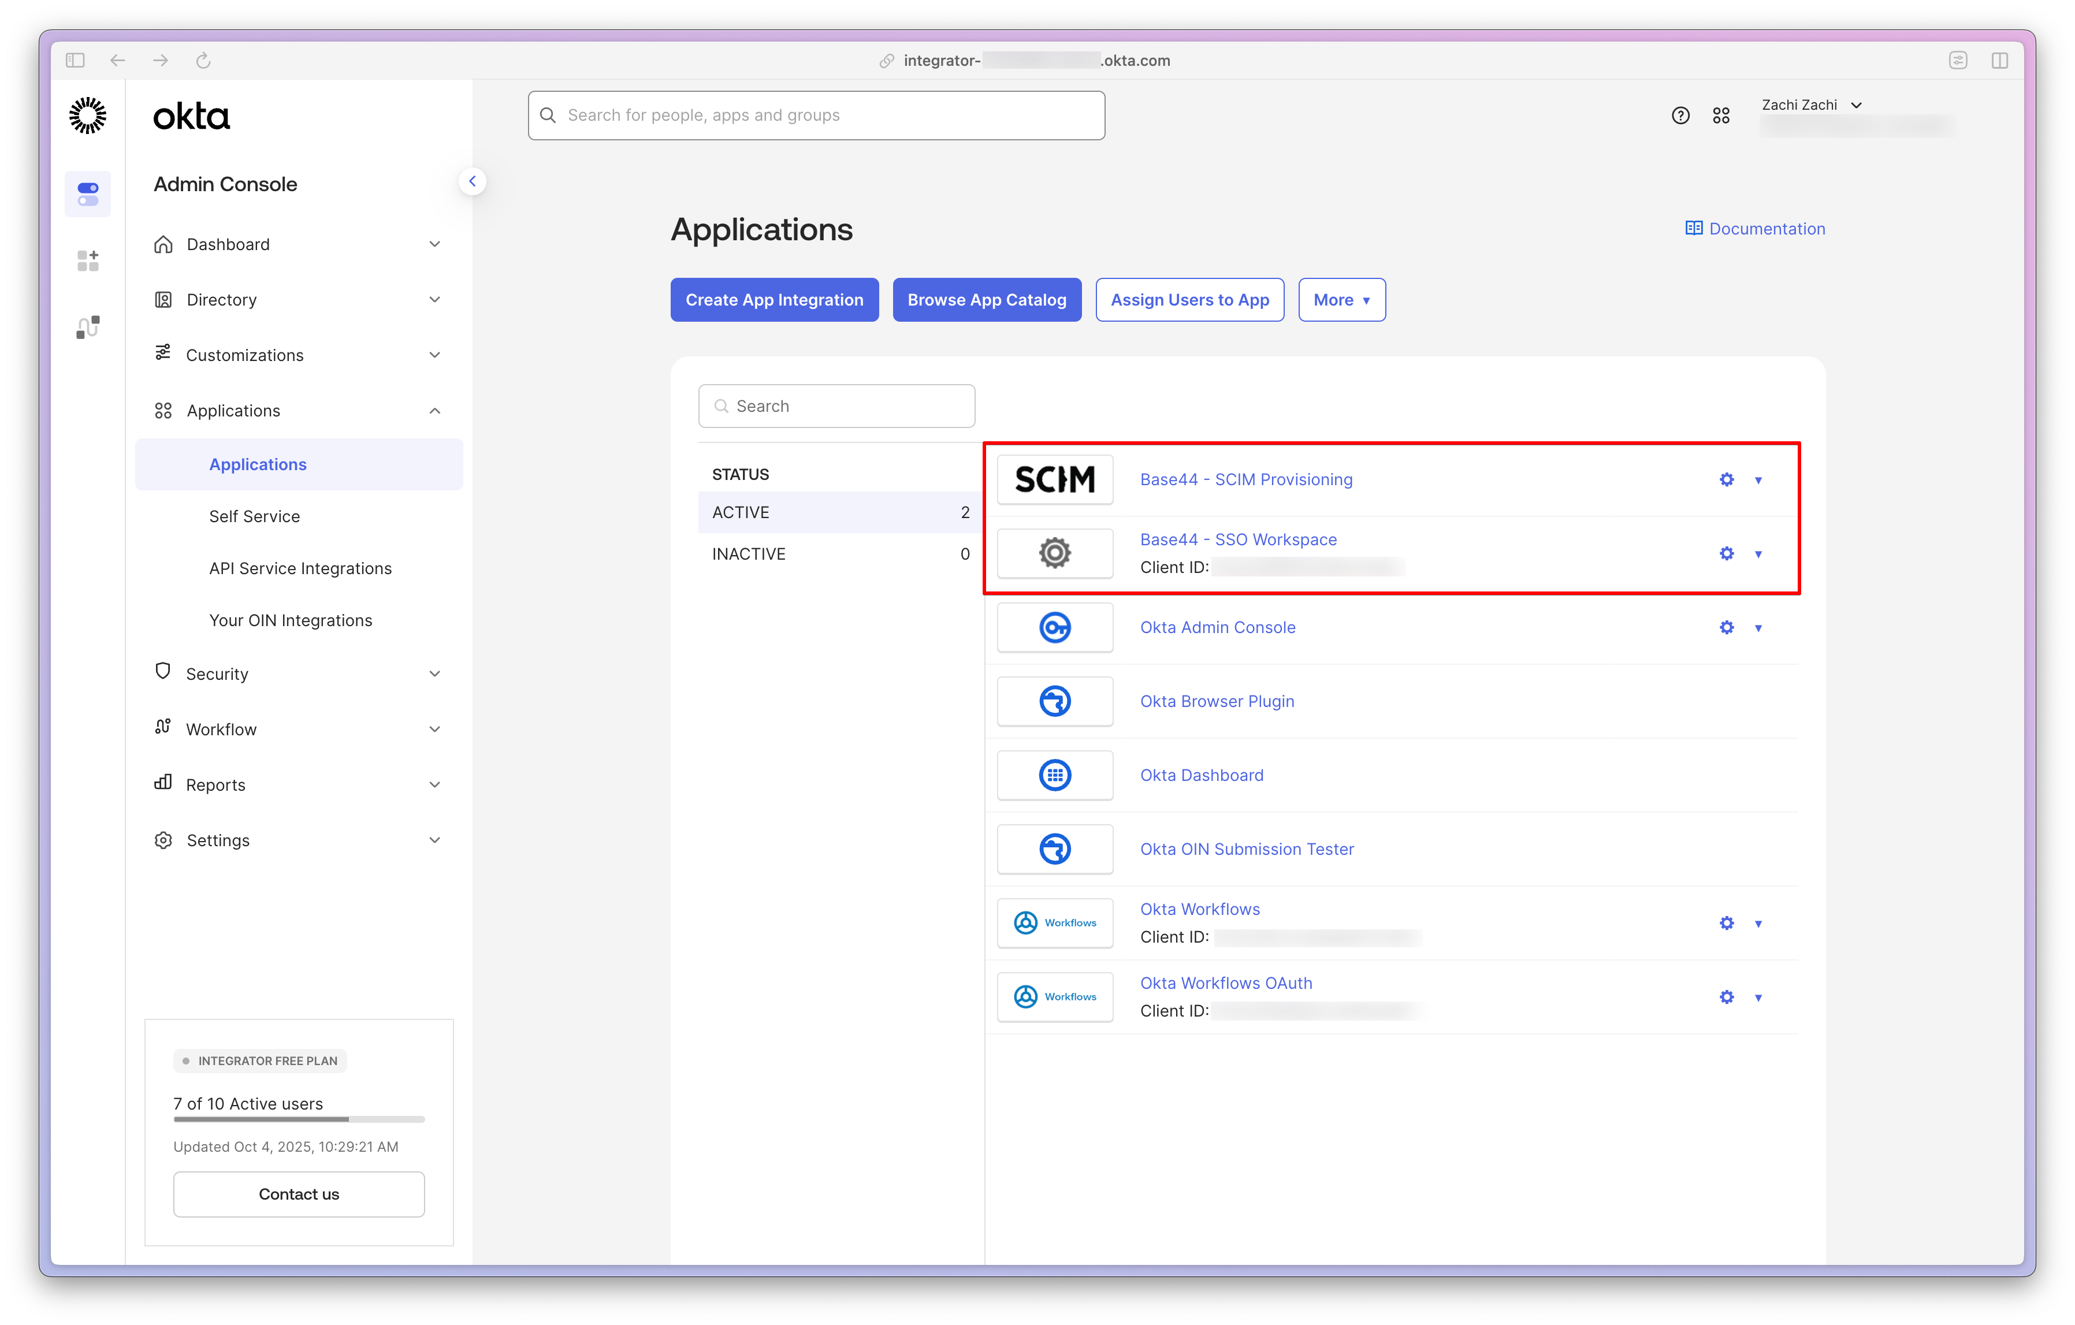Click Create App Integration button

point(774,300)
